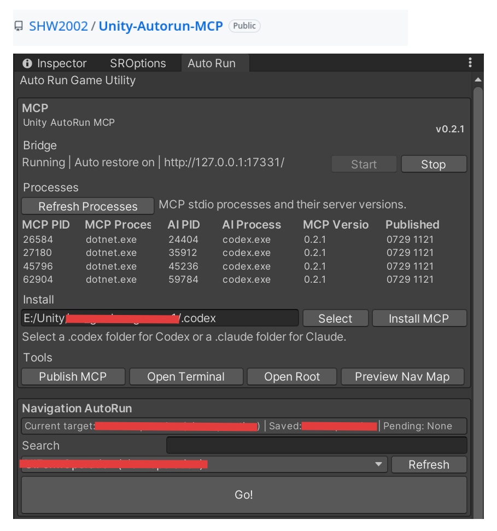Stop the MCP bridge
This screenshot has width=497, height=531.
[434, 164]
